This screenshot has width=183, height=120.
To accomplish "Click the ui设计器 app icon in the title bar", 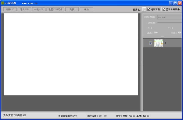I will tap(2, 3).
